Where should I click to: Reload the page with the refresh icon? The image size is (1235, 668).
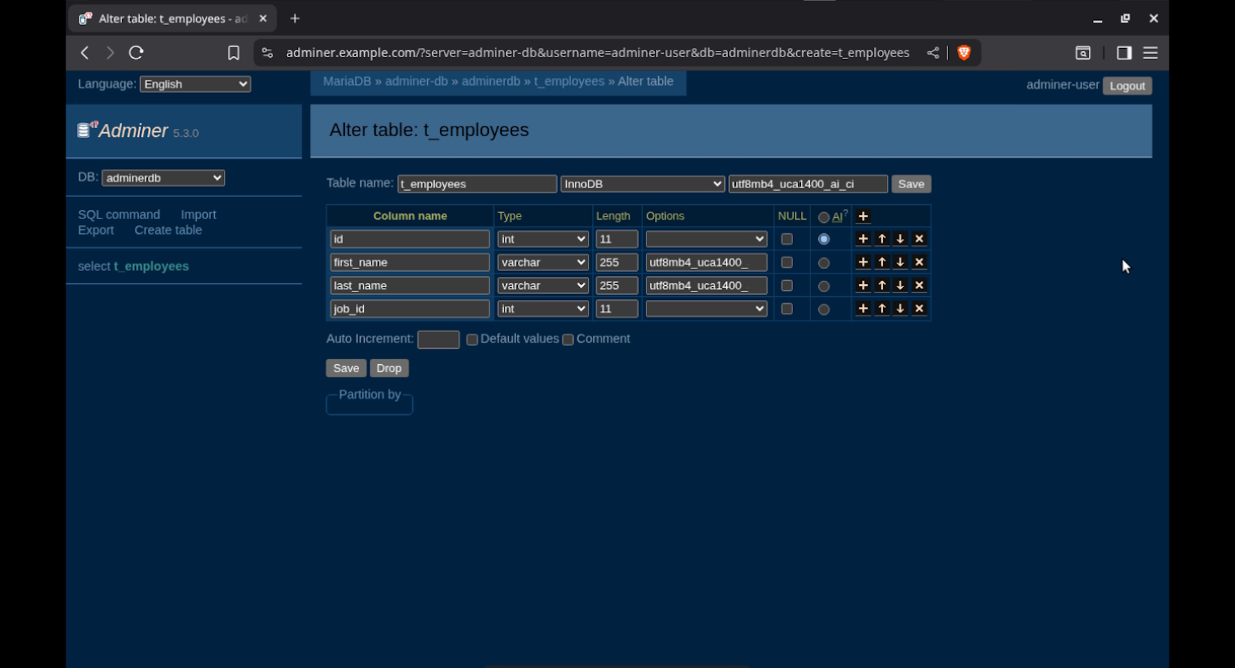136,53
